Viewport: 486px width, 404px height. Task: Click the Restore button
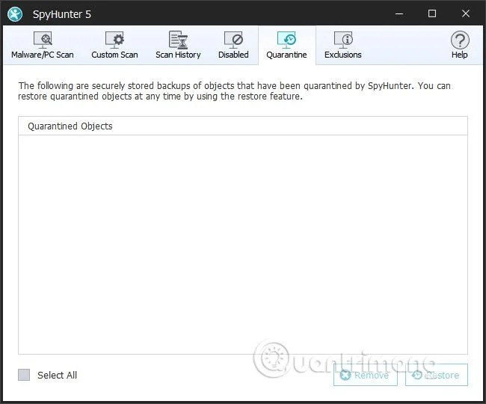(437, 375)
